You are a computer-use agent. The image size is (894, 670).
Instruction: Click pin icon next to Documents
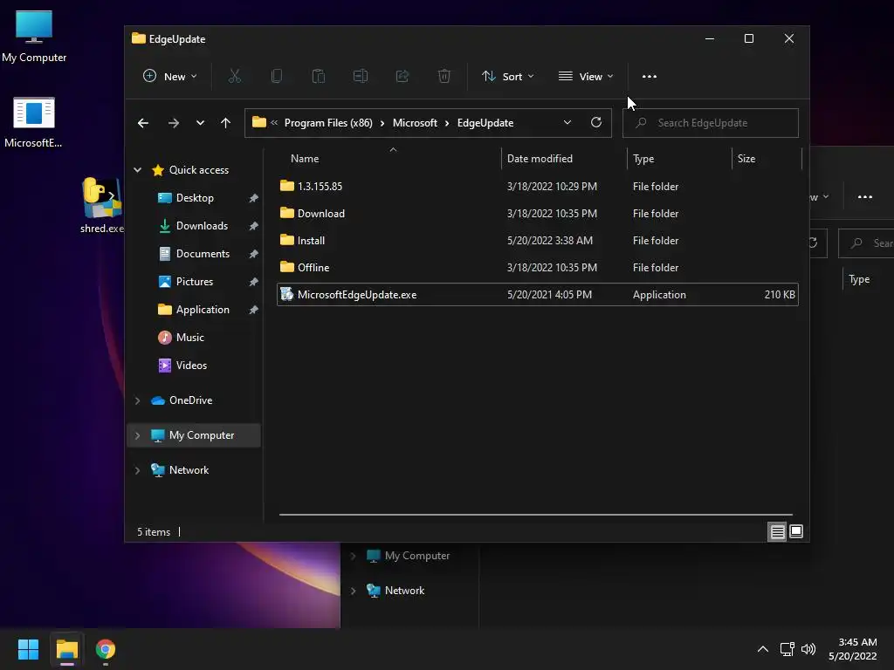pyautogui.click(x=254, y=254)
